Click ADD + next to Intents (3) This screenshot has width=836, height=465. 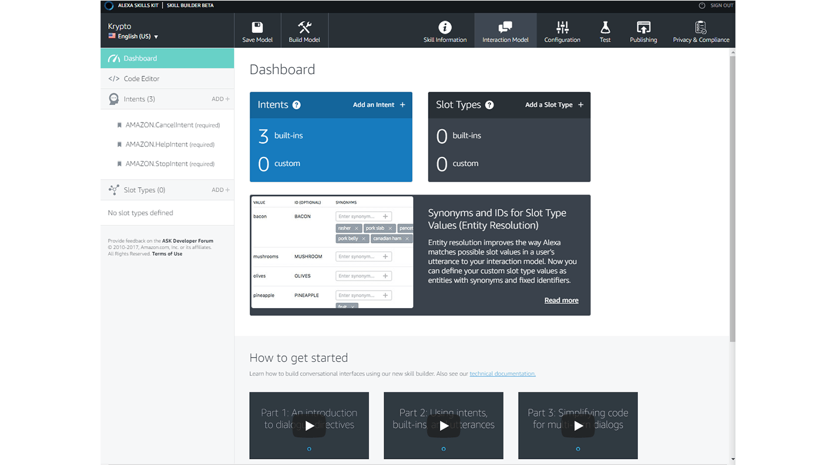click(220, 99)
